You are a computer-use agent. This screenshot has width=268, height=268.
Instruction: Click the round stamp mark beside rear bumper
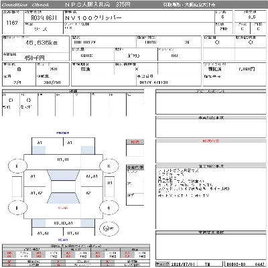tap(109, 228)
